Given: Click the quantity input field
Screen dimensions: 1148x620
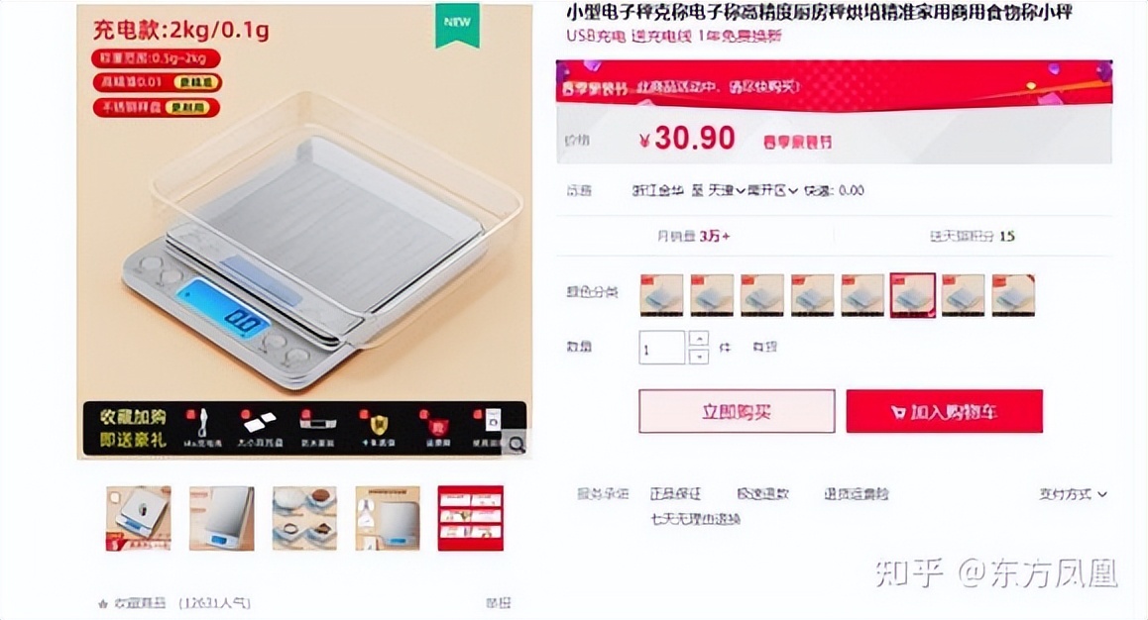Looking at the screenshot, I should [662, 348].
